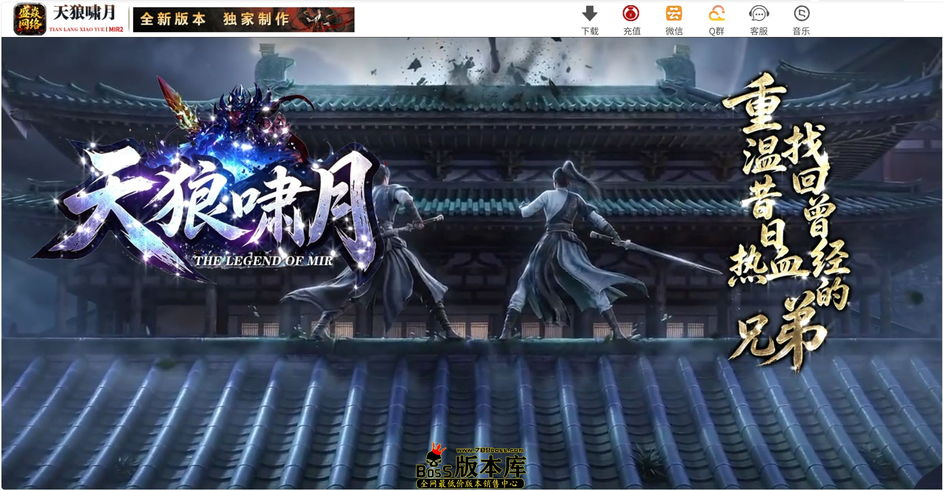Click the 客服 label
943x491 pixels.
[759, 31]
